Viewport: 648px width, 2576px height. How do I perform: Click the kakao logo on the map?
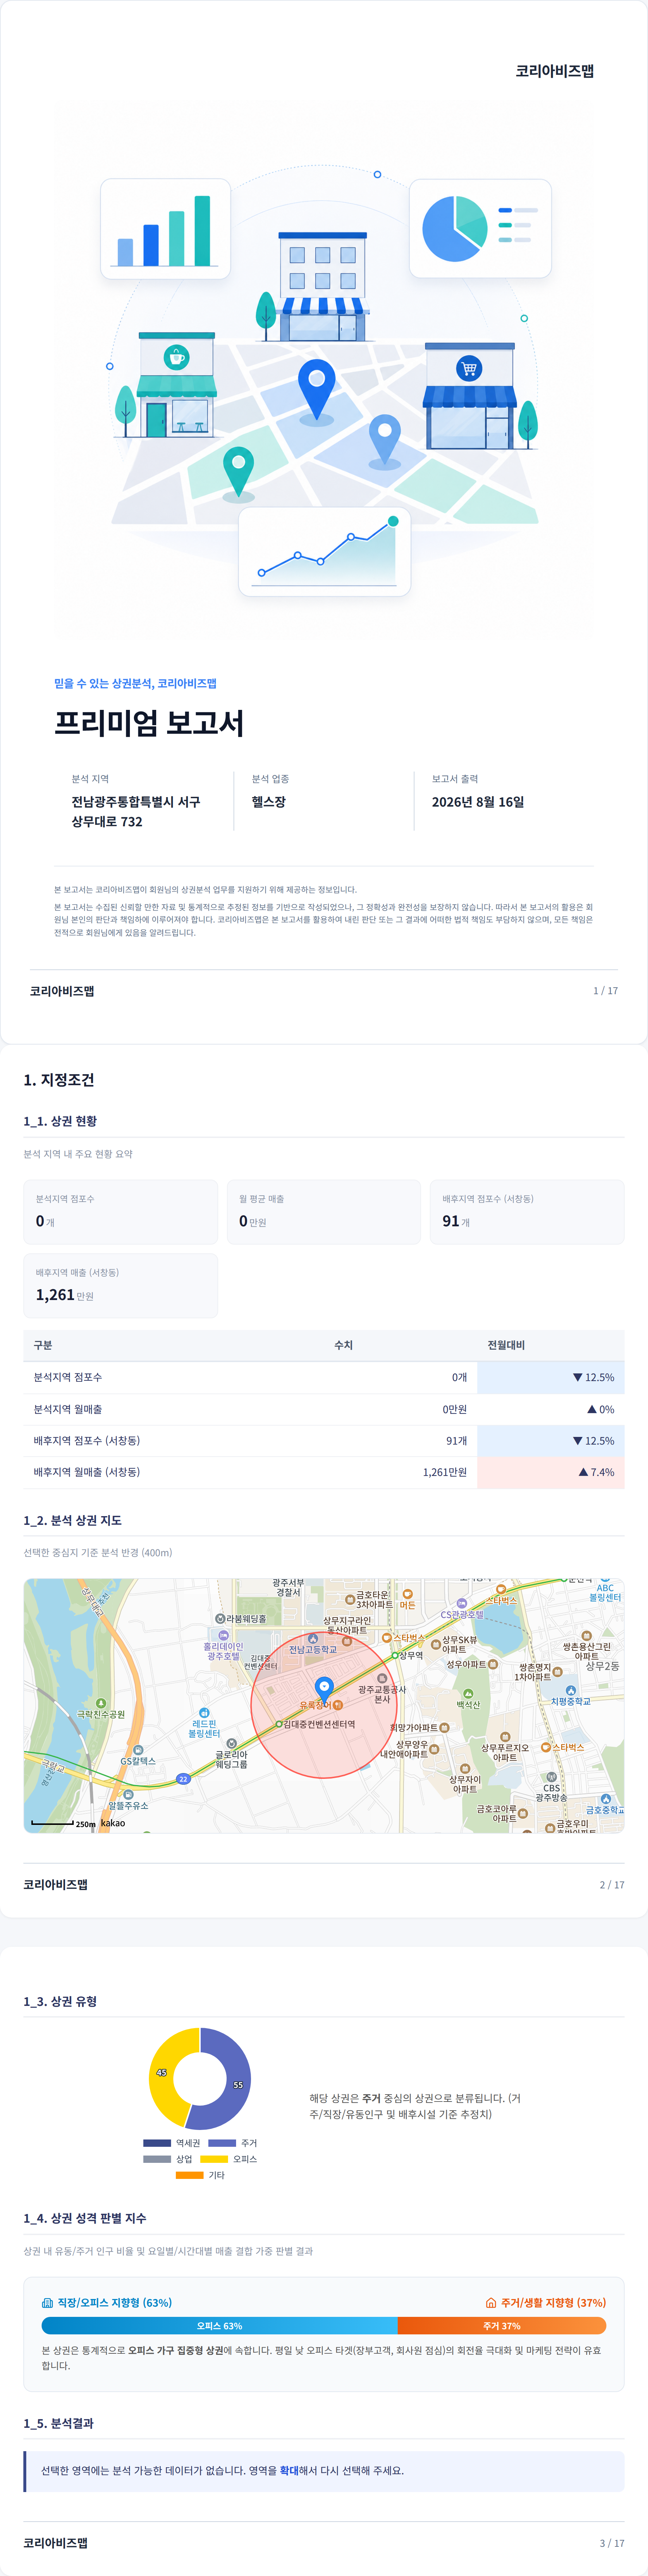(113, 1823)
